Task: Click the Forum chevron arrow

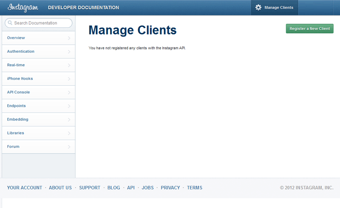Action: point(69,147)
